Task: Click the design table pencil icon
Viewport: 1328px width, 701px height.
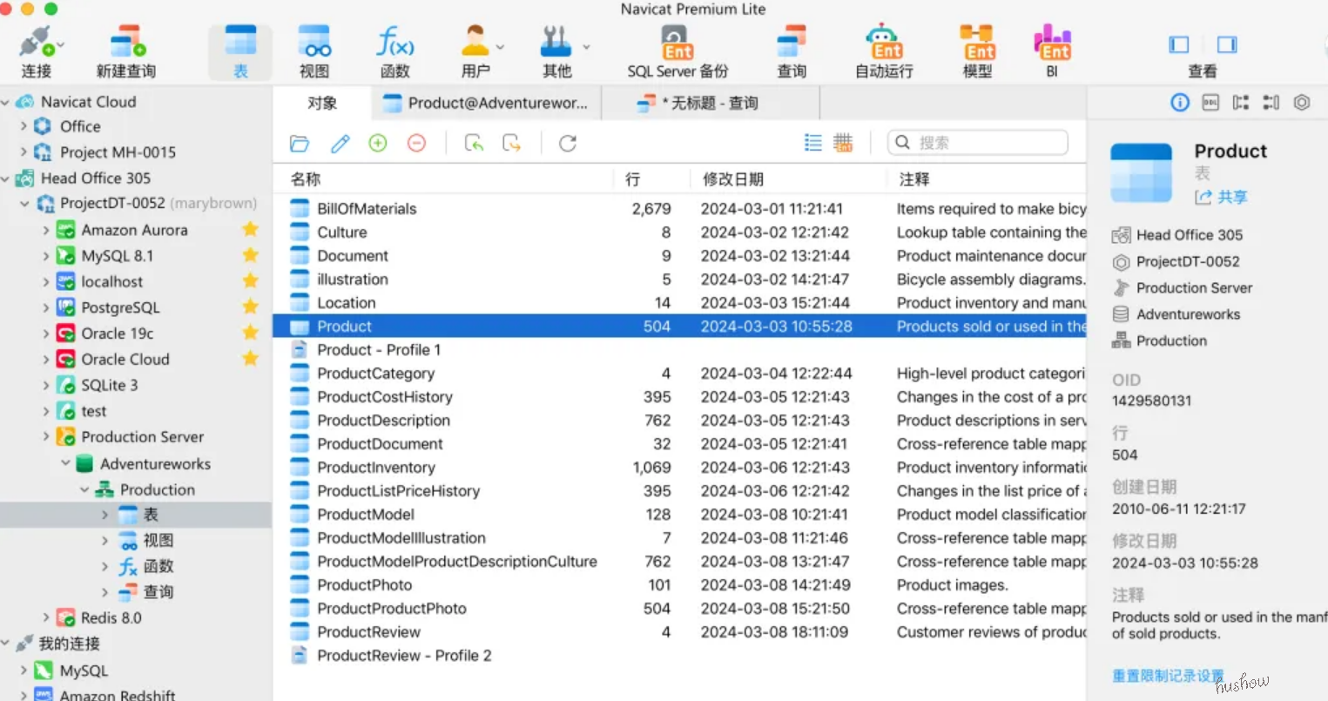Action: (340, 143)
